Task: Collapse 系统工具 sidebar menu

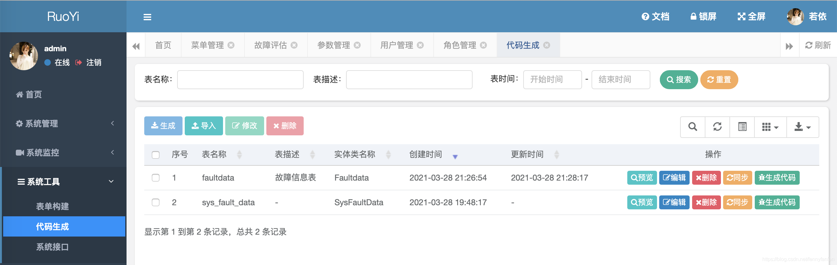Action: click(x=63, y=182)
